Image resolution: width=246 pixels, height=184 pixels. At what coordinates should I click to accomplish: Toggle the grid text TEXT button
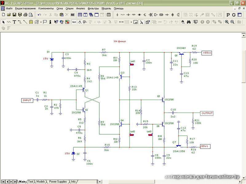coord(74,22)
